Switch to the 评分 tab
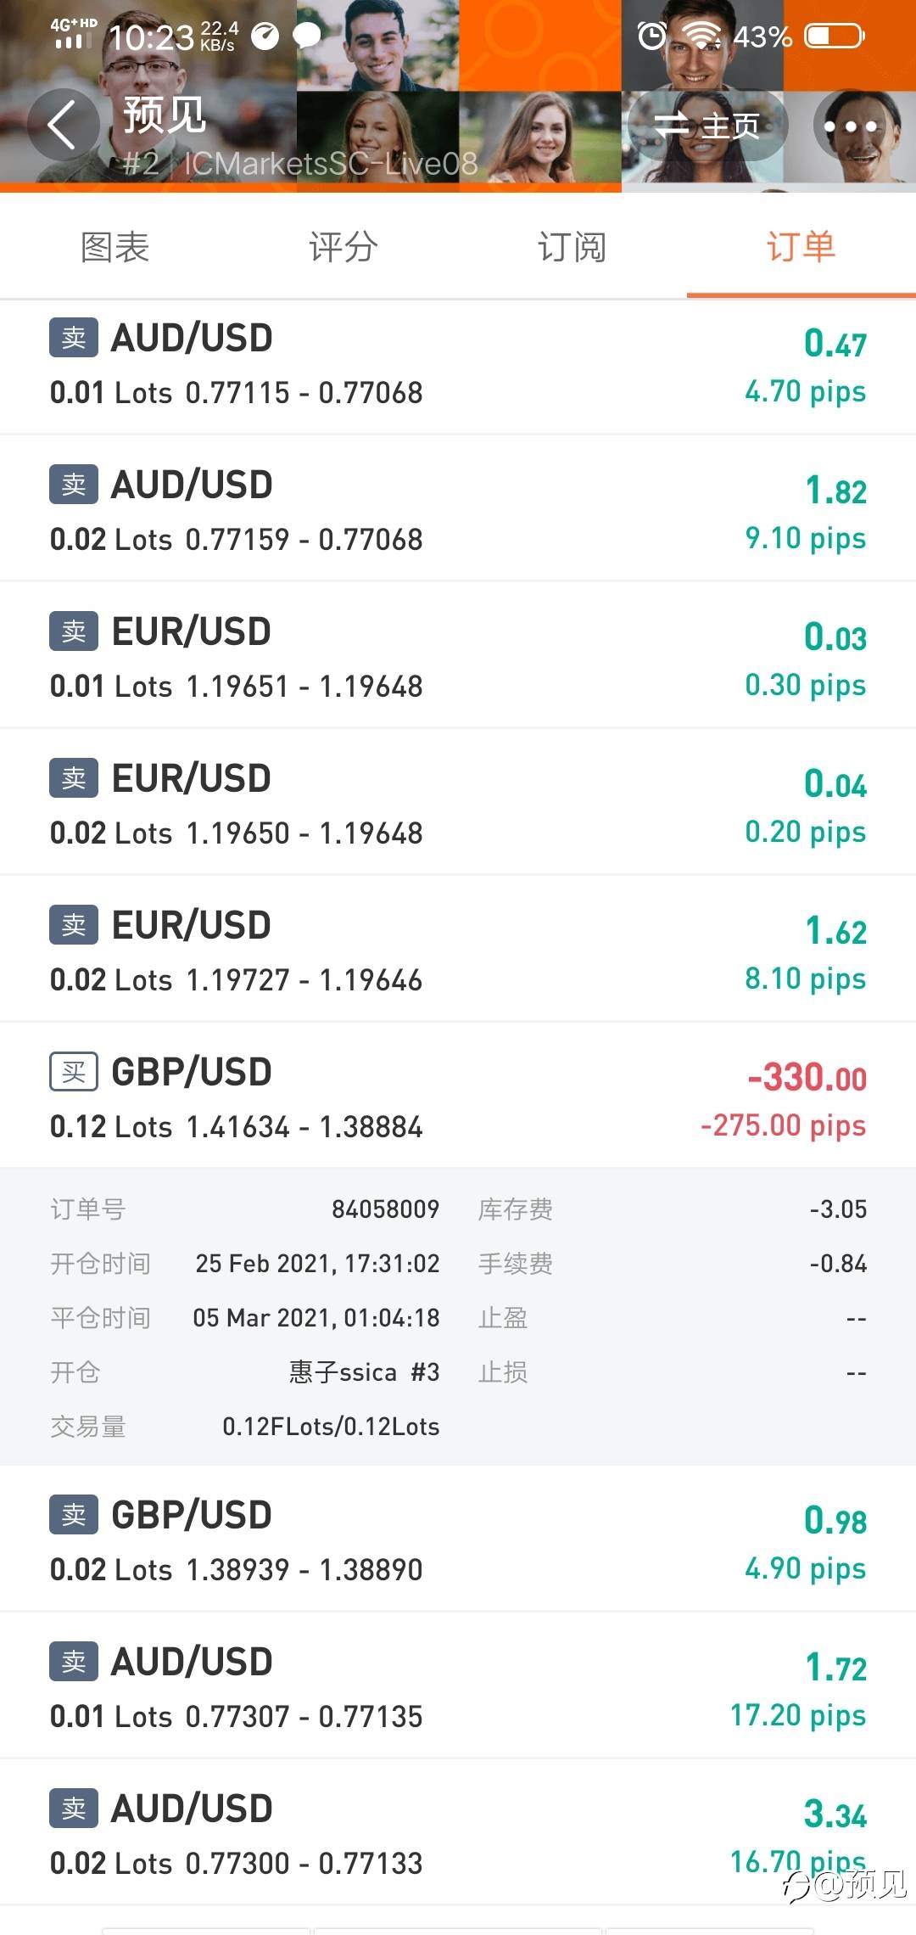The width and height of the screenshot is (916, 1935). (x=343, y=247)
